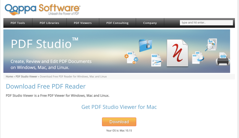Image resolution: width=239 pixels, height=138 pixels.
Task: Click 'PDF Studio Viewer is a Free PDF Viewer' sentence
Action: (x=57, y=96)
